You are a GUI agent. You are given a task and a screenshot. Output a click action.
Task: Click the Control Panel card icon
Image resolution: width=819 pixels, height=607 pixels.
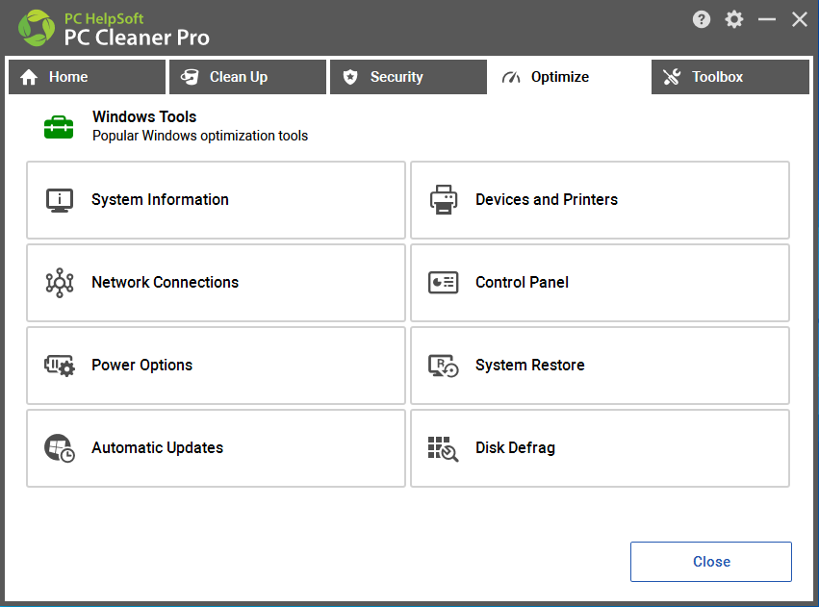point(444,283)
